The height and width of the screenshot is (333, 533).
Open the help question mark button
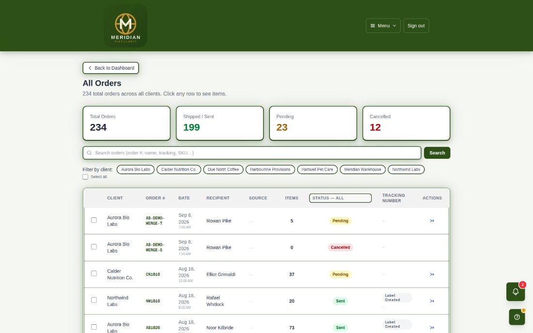(x=517, y=317)
